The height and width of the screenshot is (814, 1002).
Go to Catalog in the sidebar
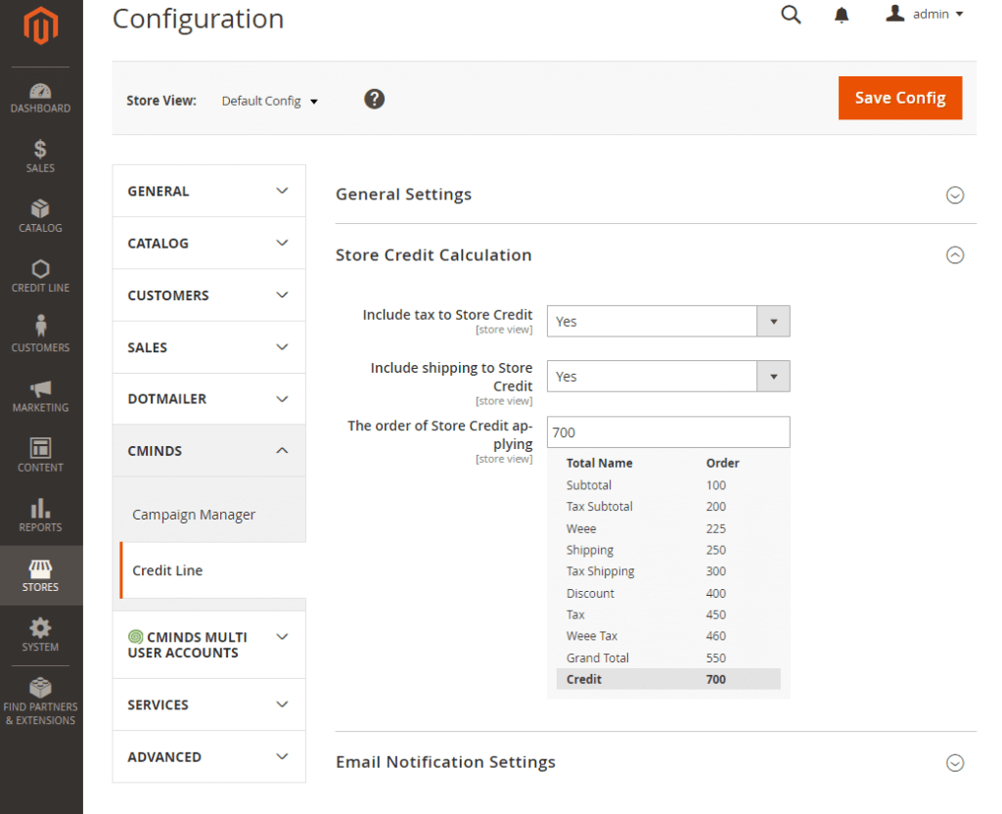click(40, 216)
